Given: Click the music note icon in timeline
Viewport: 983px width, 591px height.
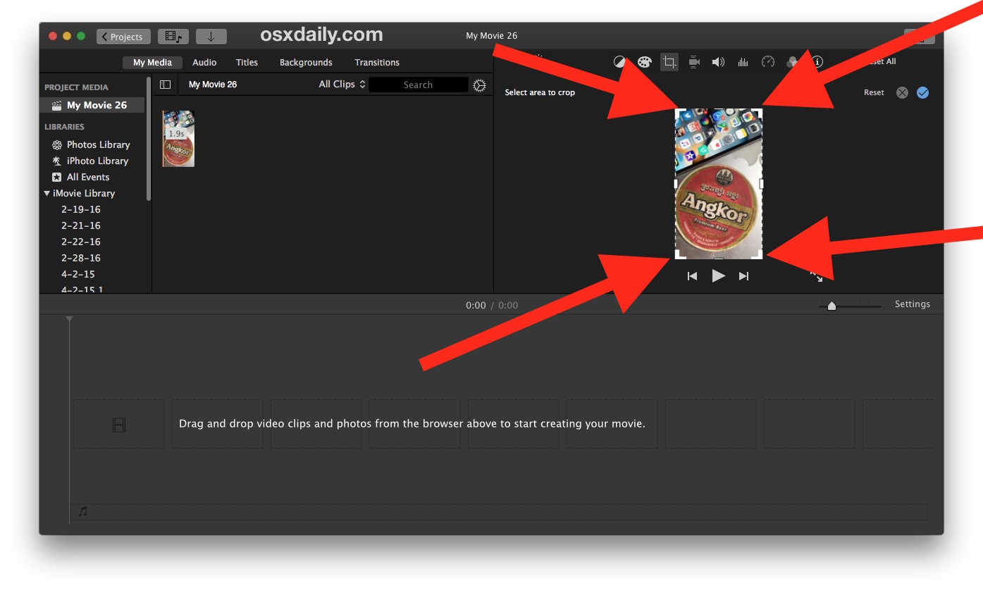Looking at the screenshot, I should [x=82, y=511].
